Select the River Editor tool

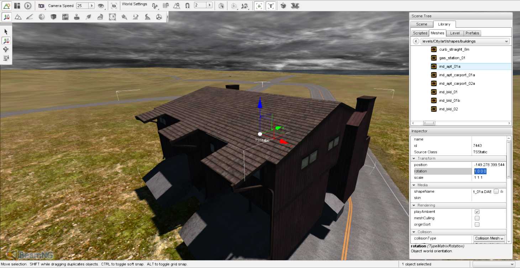tap(136, 17)
